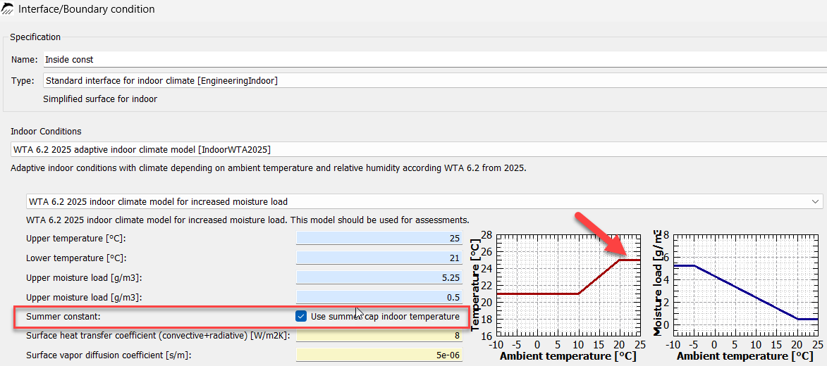Open the Type field 'Standard interface for indoor climate'

coord(434,80)
